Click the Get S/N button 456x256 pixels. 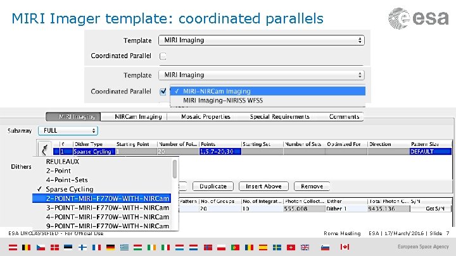click(x=431, y=209)
